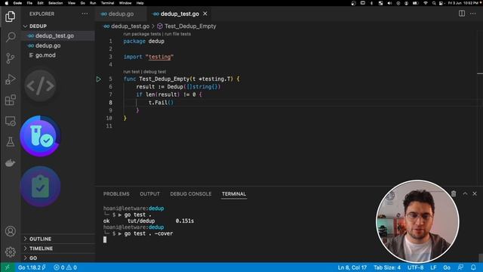Screen dimensions: 483x272
Task: Open the Wi-Fi status menu
Action: pos(426,3)
